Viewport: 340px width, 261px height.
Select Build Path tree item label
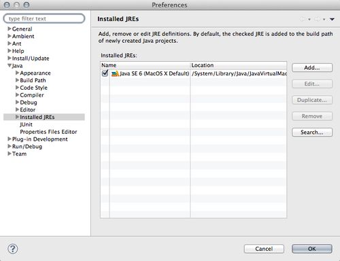tap(33, 80)
